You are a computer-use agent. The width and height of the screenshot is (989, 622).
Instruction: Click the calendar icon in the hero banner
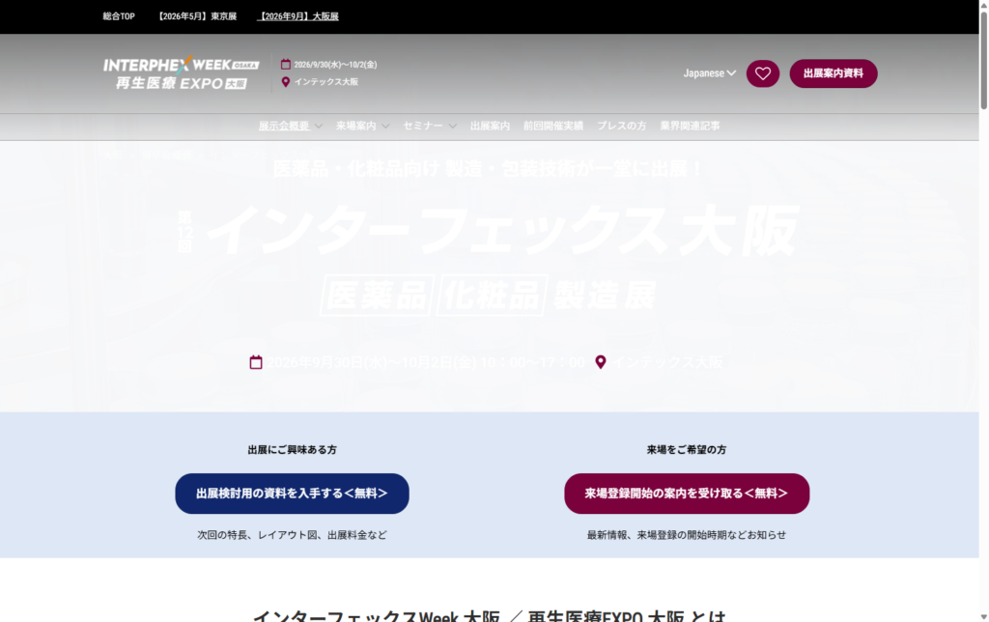tap(256, 362)
